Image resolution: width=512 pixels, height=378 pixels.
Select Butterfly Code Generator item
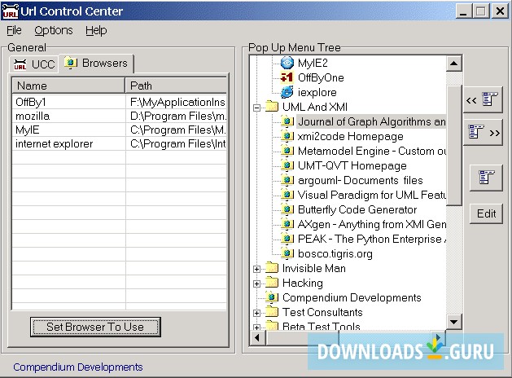point(357,209)
